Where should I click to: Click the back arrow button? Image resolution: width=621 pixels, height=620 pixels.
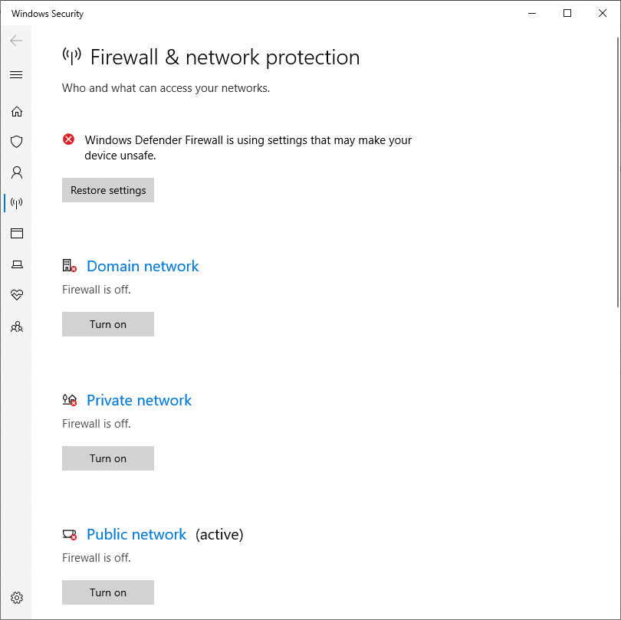pyautogui.click(x=16, y=41)
